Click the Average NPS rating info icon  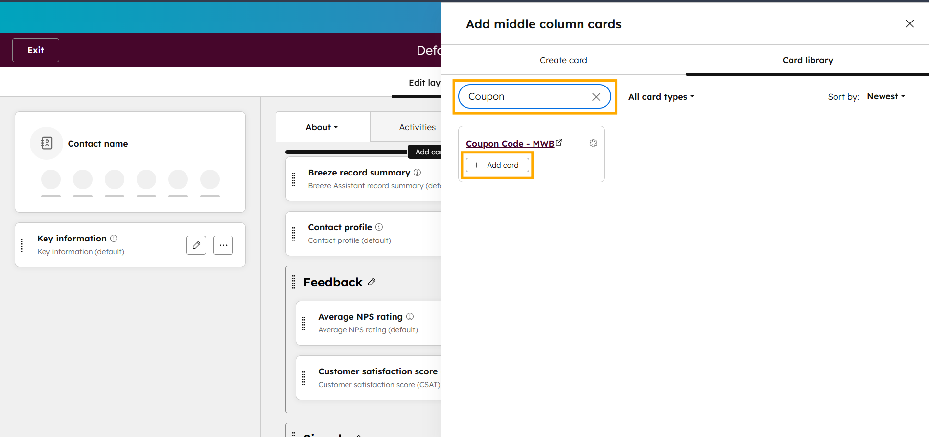(410, 317)
